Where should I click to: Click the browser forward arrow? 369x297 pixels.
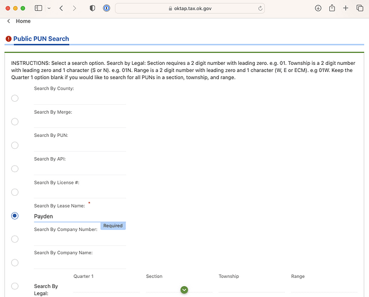pyautogui.click(x=74, y=8)
